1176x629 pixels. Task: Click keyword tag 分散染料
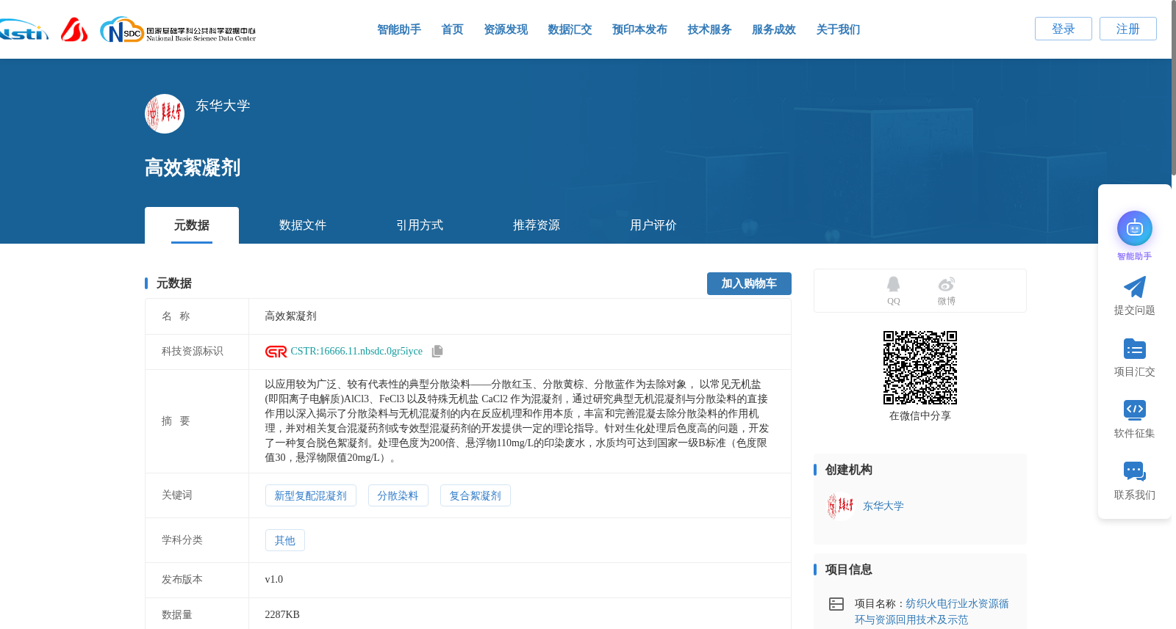click(x=398, y=495)
